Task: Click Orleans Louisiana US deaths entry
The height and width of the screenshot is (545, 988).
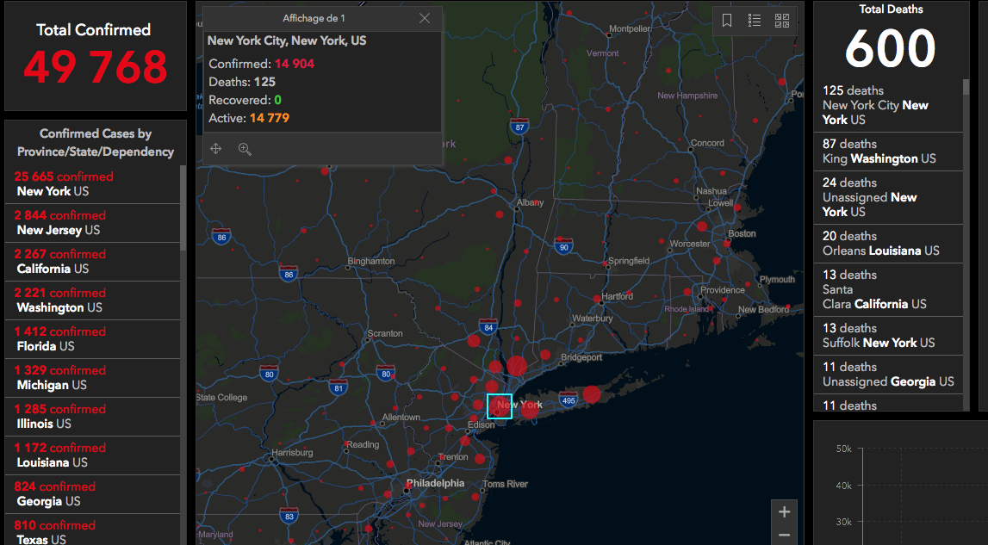Action: tap(887, 243)
